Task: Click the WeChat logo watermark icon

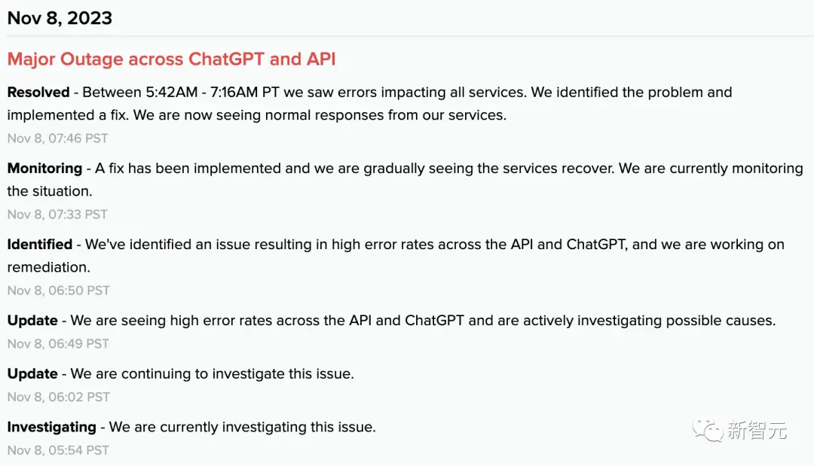Action: click(x=707, y=430)
